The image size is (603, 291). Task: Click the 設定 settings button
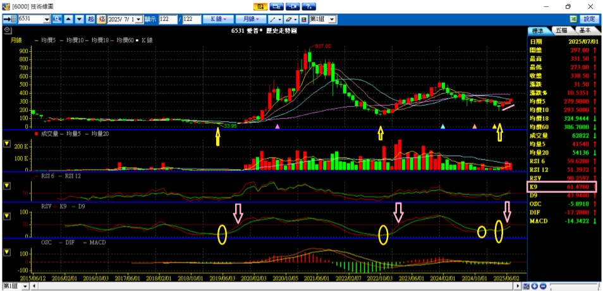pos(589,20)
